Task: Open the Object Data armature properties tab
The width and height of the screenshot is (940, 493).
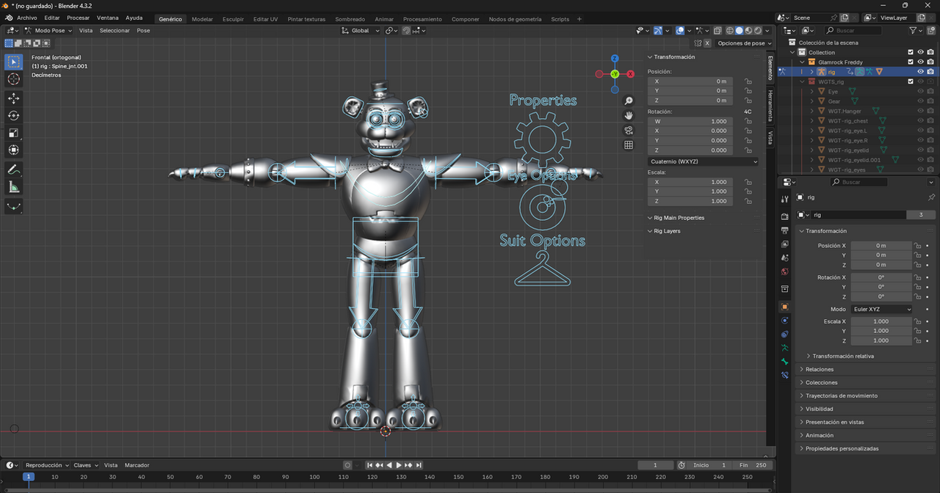Action: pyautogui.click(x=784, y=348)
